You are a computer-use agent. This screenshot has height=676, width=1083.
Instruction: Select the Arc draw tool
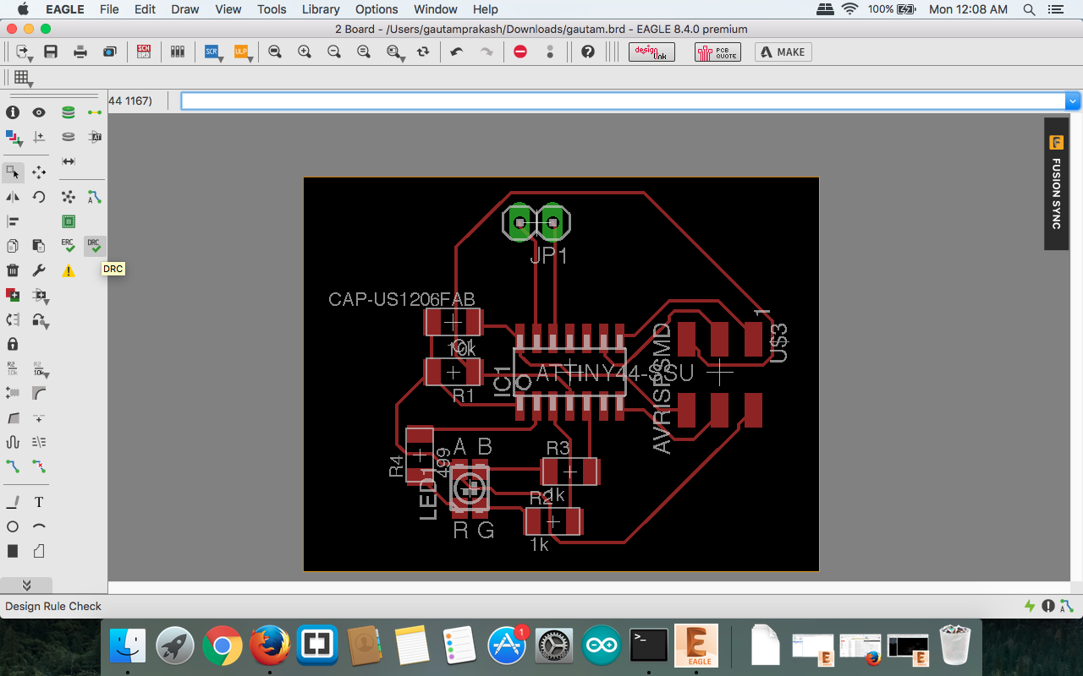click(39, 526)
